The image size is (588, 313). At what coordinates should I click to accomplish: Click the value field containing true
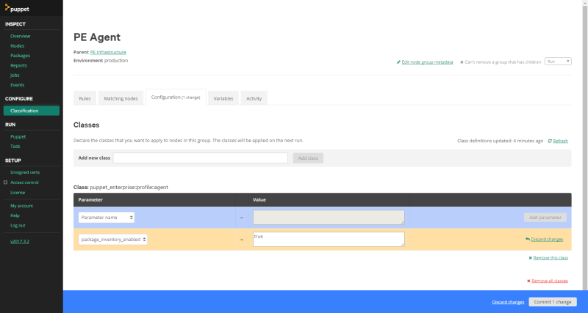click(x=328, y=239)
